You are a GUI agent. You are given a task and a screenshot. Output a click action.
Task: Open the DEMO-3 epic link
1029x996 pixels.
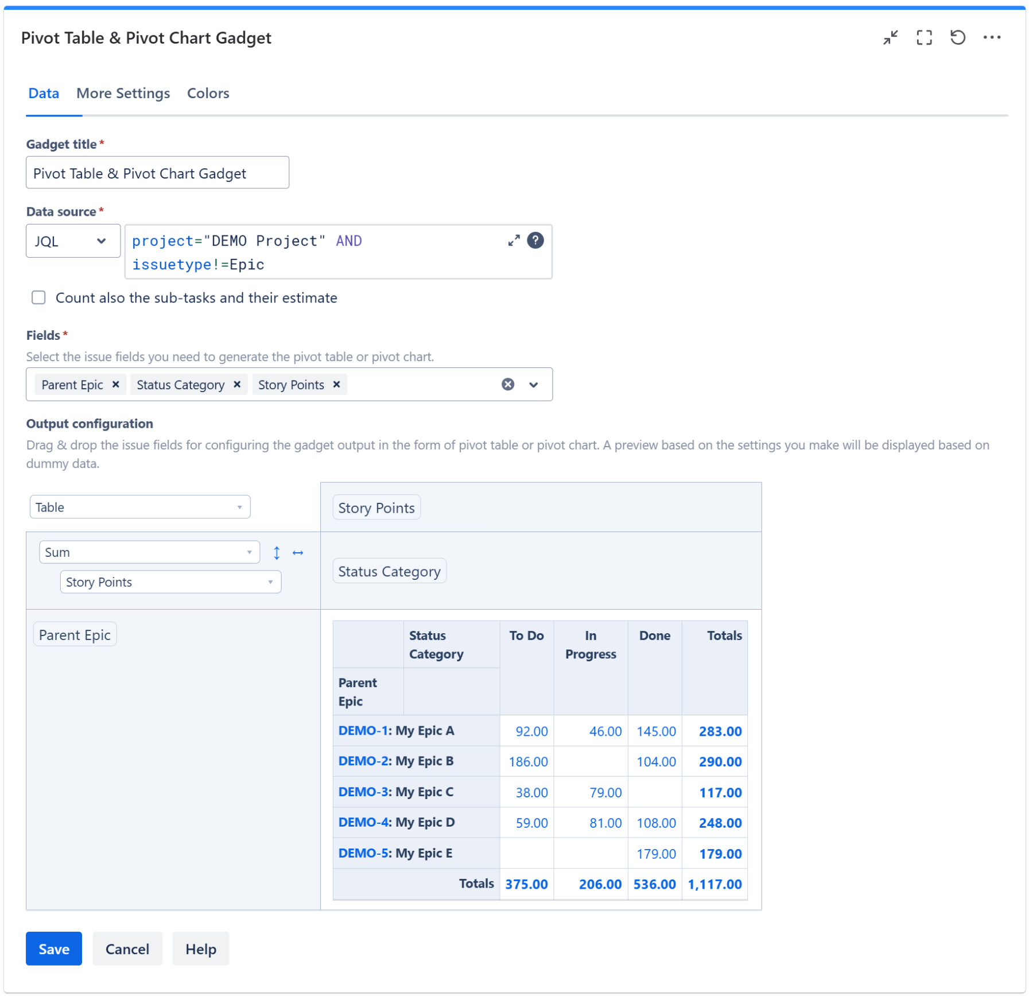pyautogui.click(x=364, y=792)
